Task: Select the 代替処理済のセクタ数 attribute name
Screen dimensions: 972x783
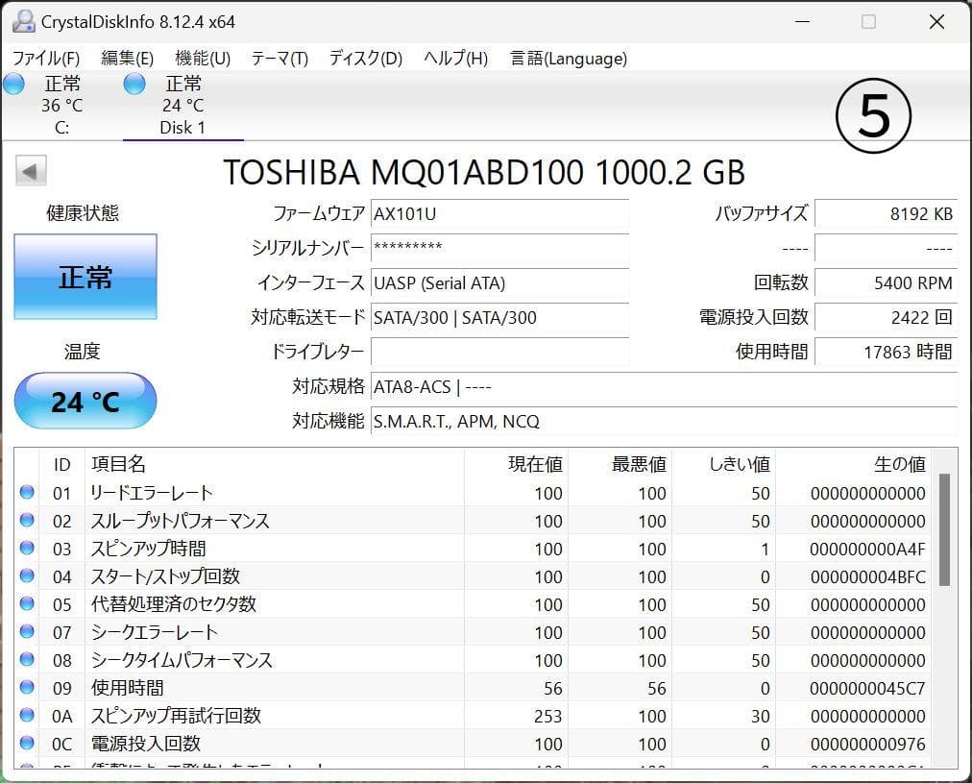Action: coord(174,604)
